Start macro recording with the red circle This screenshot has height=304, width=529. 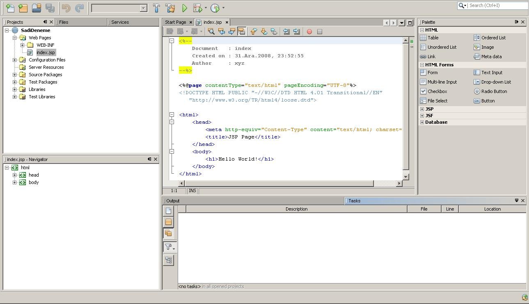(309, 31)
